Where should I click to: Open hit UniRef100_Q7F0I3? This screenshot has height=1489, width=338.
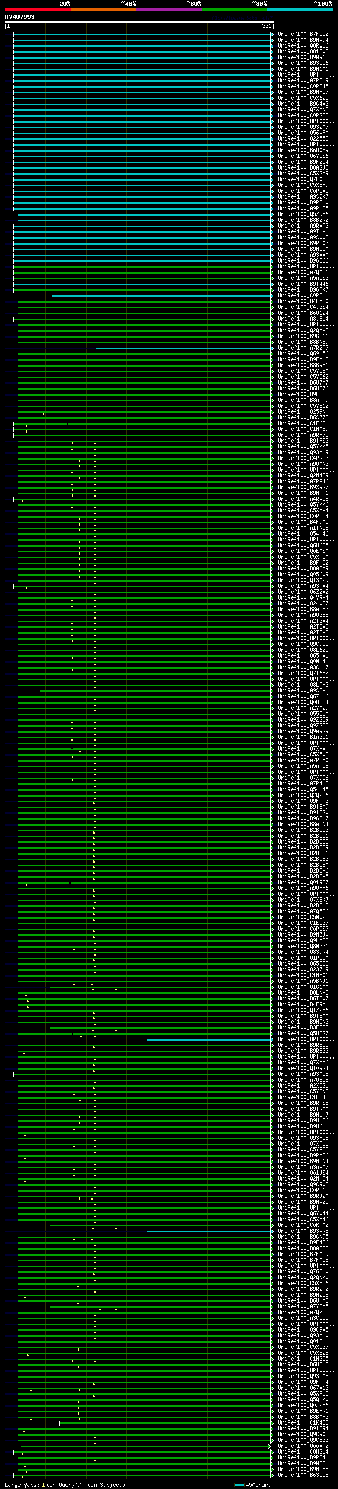pos(303,179)
